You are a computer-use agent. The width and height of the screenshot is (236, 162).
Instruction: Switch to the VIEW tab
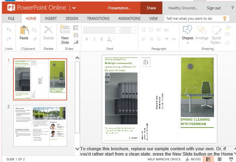click(x=153, y=19)
